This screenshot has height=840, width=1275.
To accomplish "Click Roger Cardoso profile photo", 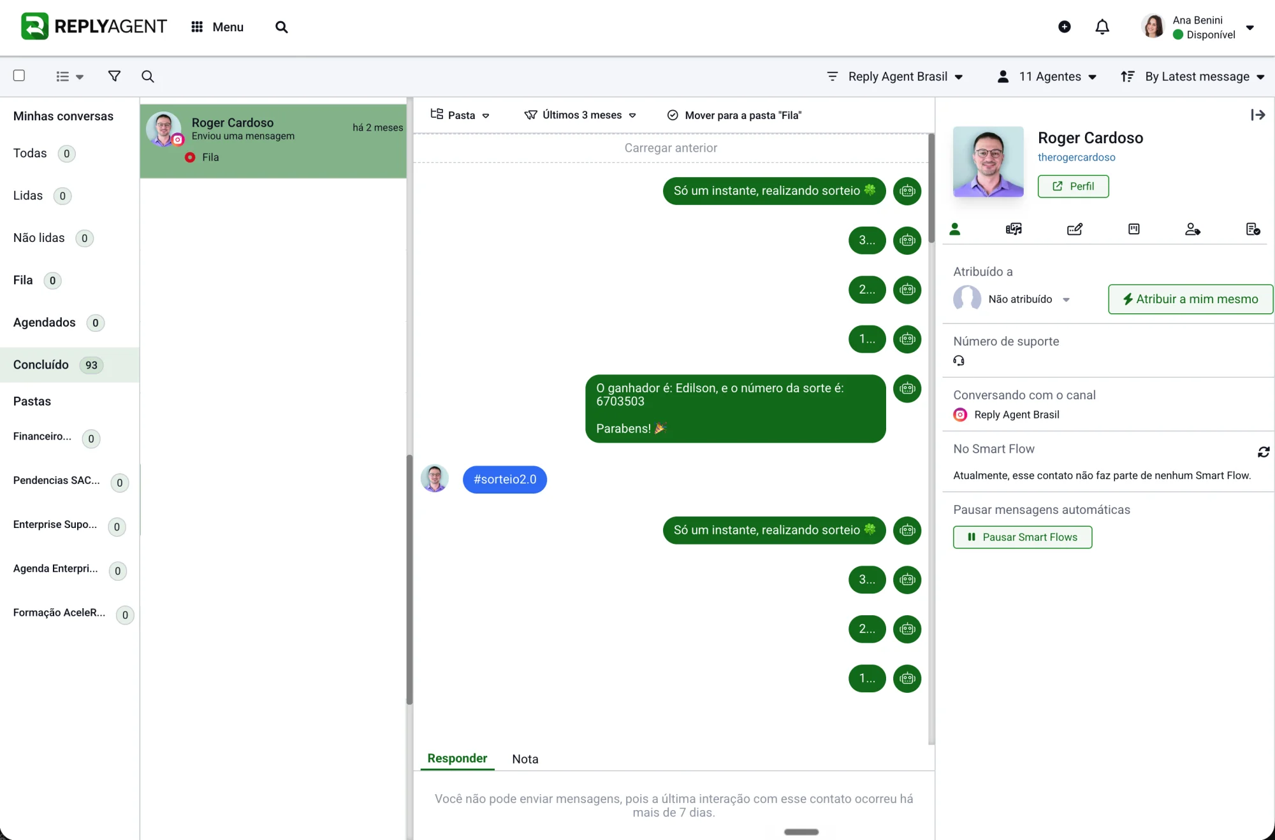I will tap(988, 162).
